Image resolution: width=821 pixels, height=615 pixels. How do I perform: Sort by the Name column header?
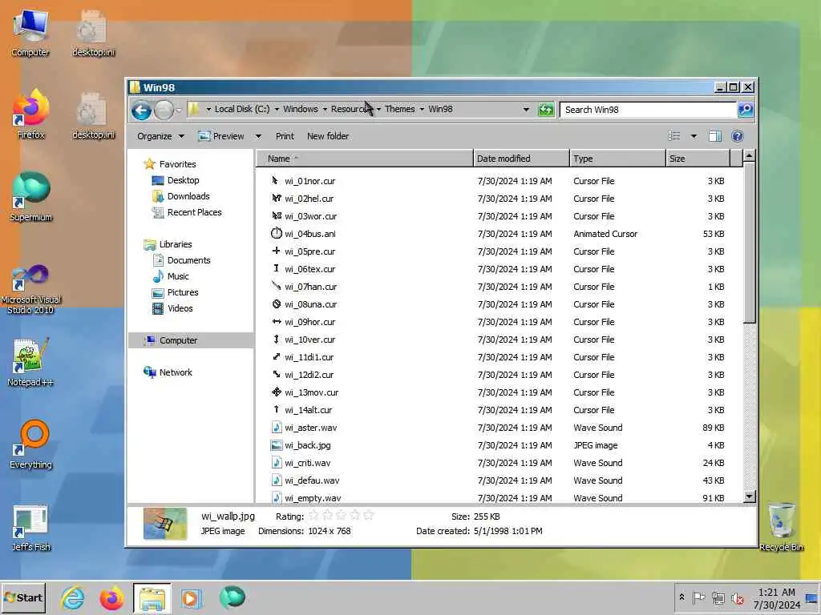click(x=365, y=159)
